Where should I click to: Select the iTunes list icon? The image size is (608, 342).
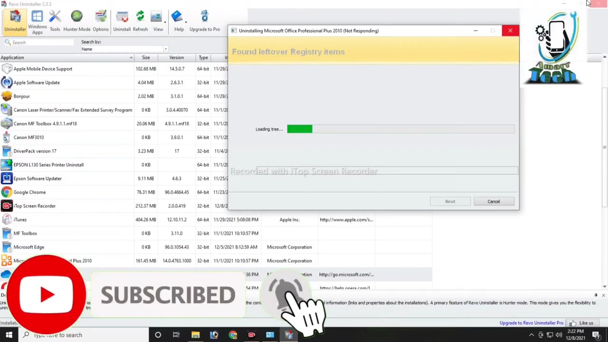(7, 220)
